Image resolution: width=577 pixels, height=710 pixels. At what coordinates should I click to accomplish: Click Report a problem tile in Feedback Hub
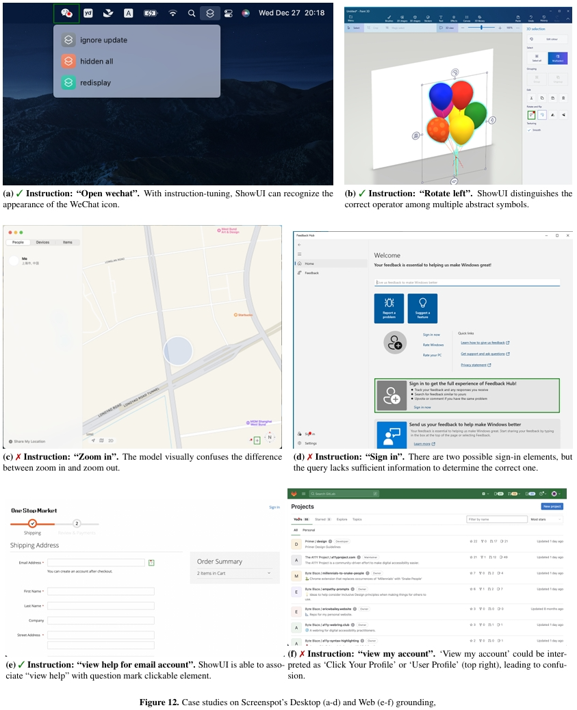[x=389, y=308]
